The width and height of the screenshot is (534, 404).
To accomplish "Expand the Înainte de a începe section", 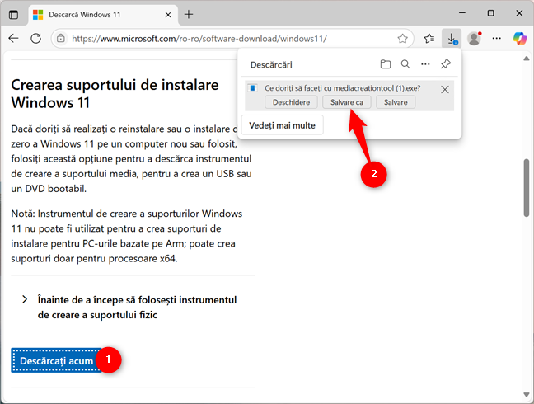I will (x=26, y=299).
